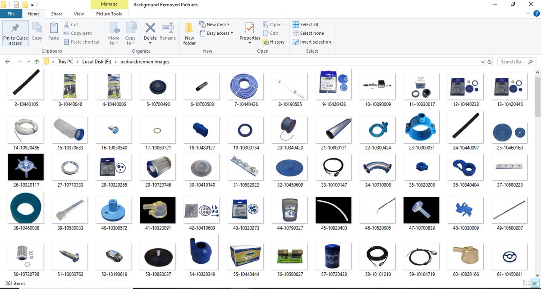This screenshot has width=541, height=289.
Task: Select file name 49-10580207
Action: [509, 228]
